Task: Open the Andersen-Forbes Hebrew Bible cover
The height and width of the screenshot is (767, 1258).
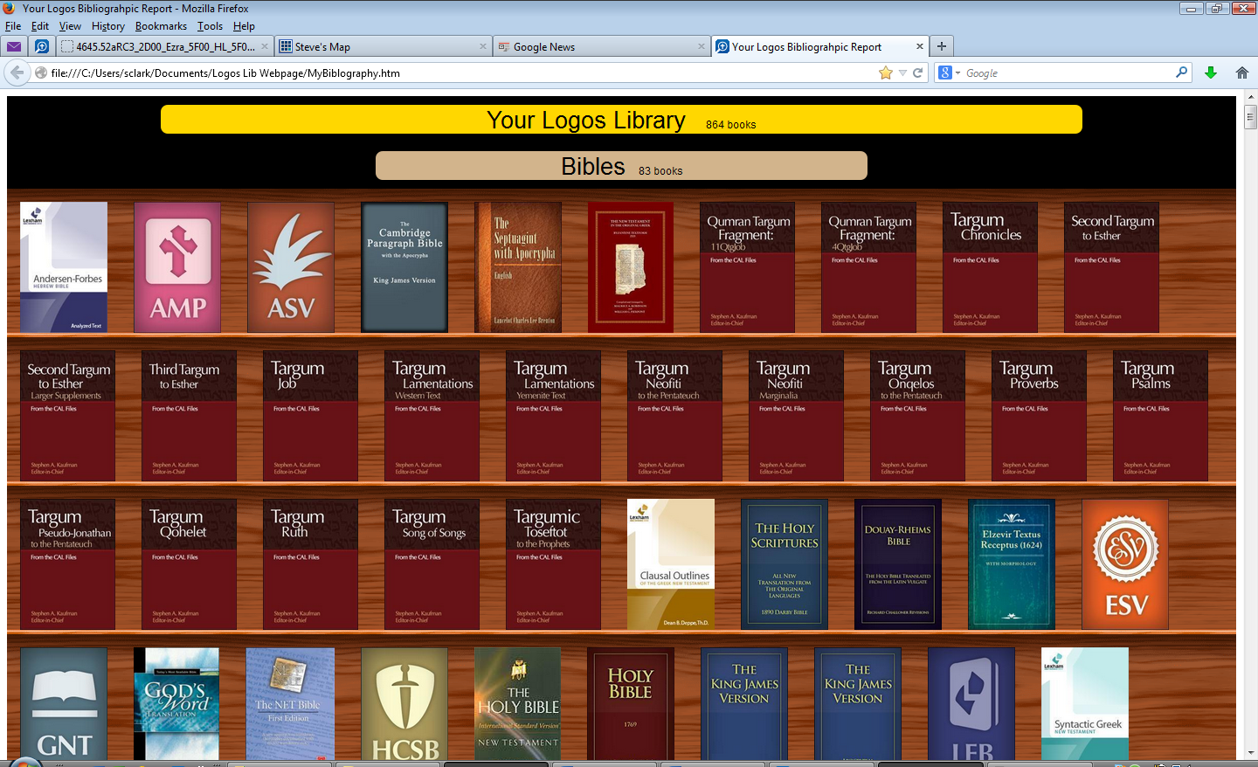Action: [x=64, y=267]
